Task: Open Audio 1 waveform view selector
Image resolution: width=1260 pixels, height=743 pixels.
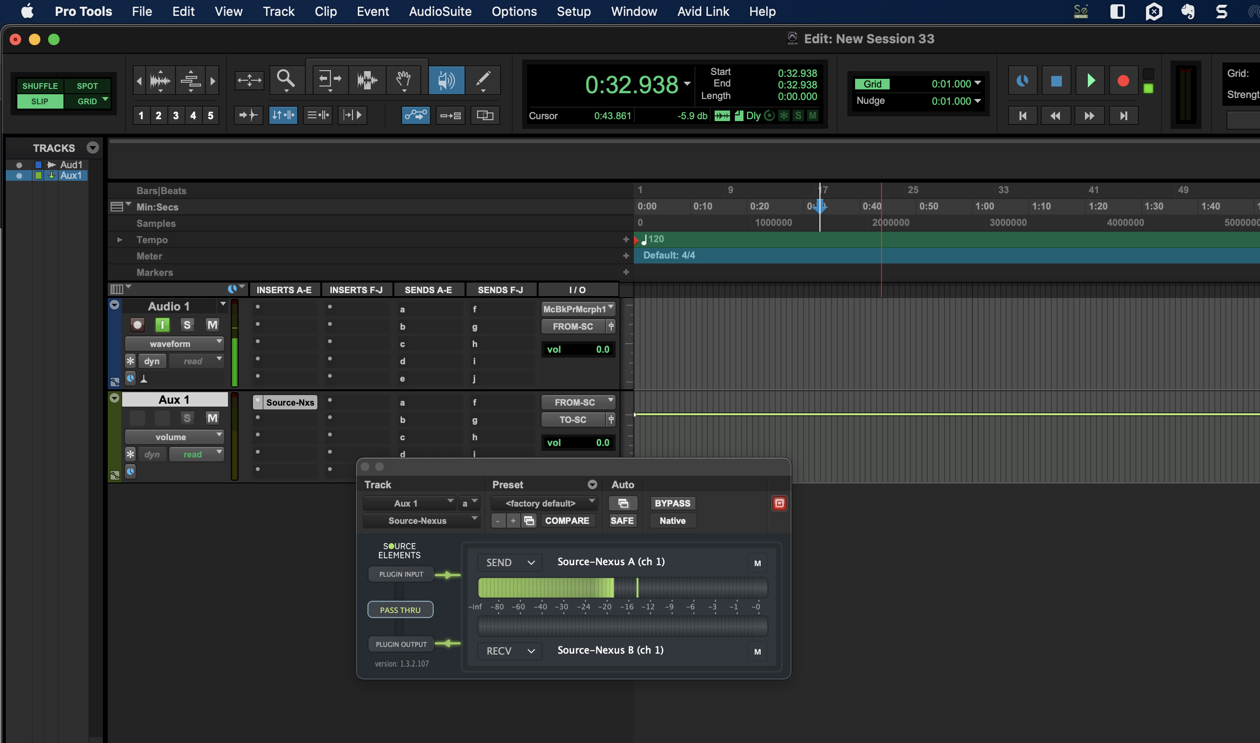Action: point(174,344)
